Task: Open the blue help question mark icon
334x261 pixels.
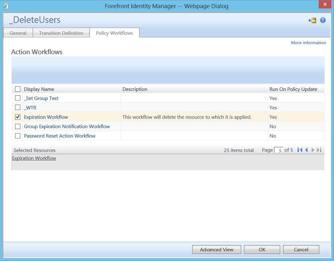Action: tap(323, 20)
